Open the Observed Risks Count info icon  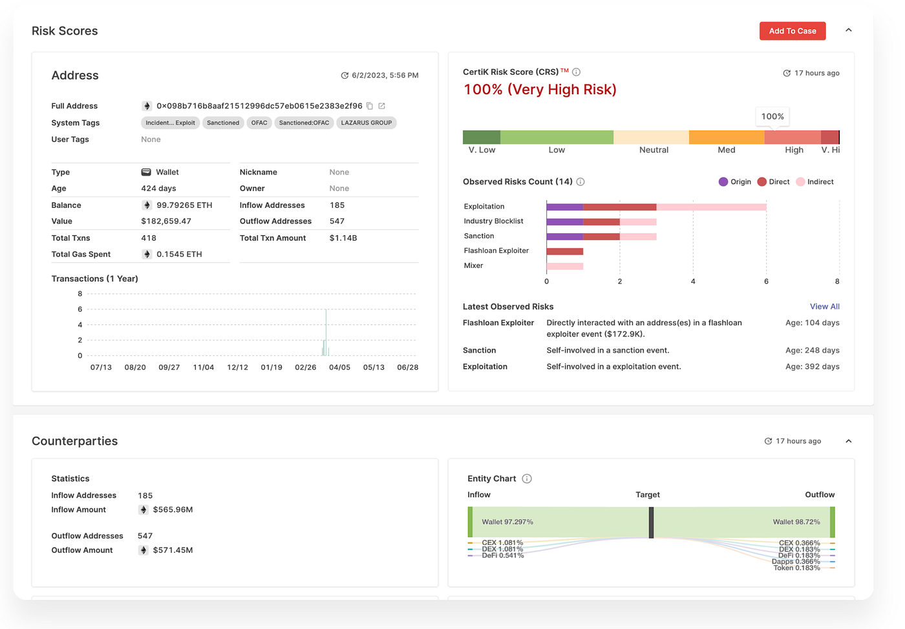tap(580, 182)
